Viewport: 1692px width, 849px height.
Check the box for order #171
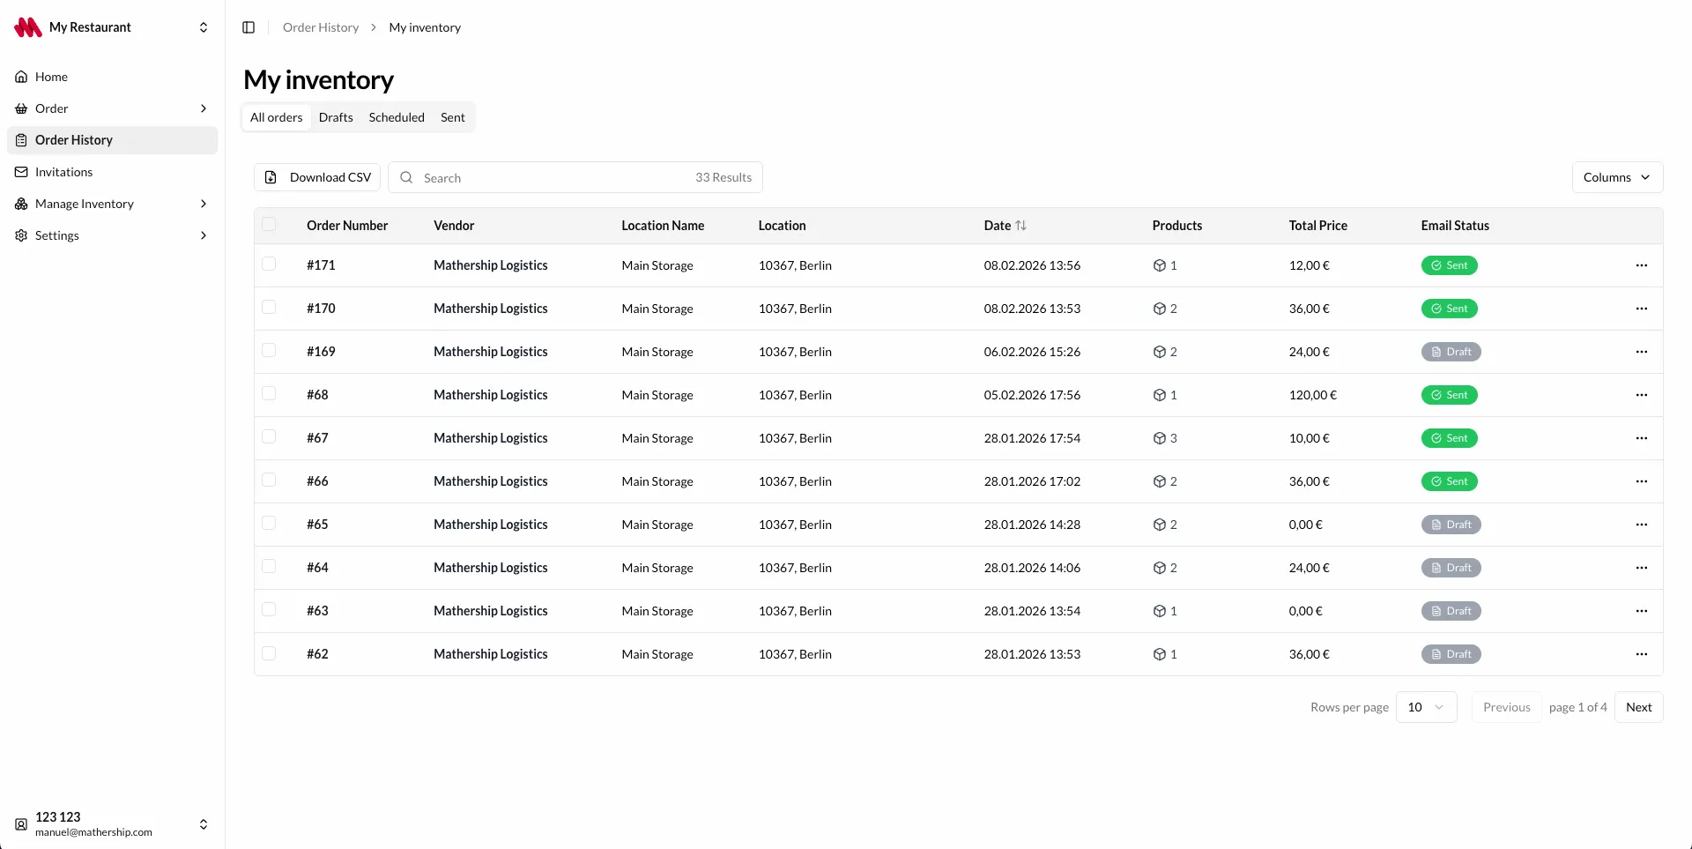269,264
